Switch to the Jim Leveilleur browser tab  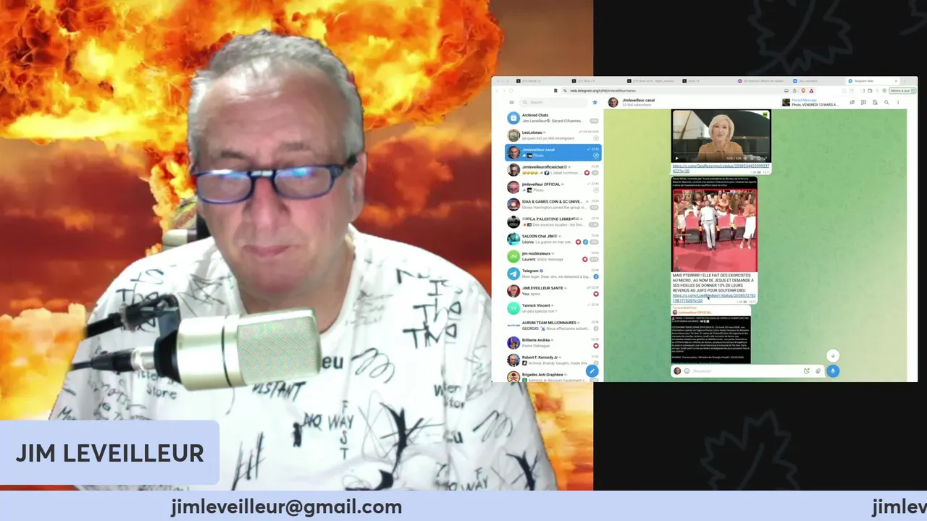[x=818, y=81]
